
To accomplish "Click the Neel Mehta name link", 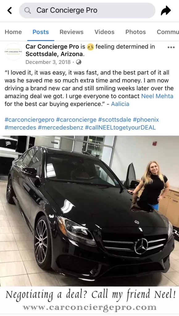I will coord(157,96).
